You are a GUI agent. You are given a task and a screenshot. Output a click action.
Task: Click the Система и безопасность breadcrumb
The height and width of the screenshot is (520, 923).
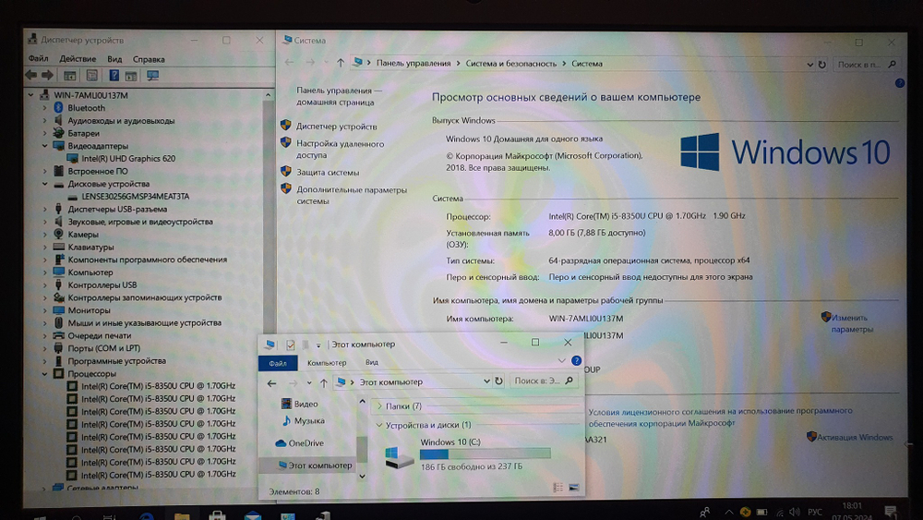click(x=510, y=63)
